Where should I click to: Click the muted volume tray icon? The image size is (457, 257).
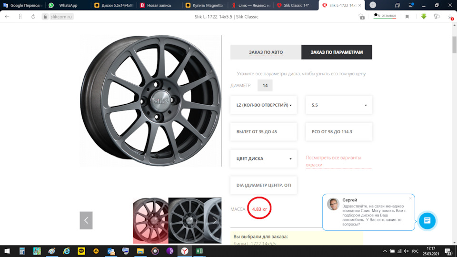click(x=406, y=251)
